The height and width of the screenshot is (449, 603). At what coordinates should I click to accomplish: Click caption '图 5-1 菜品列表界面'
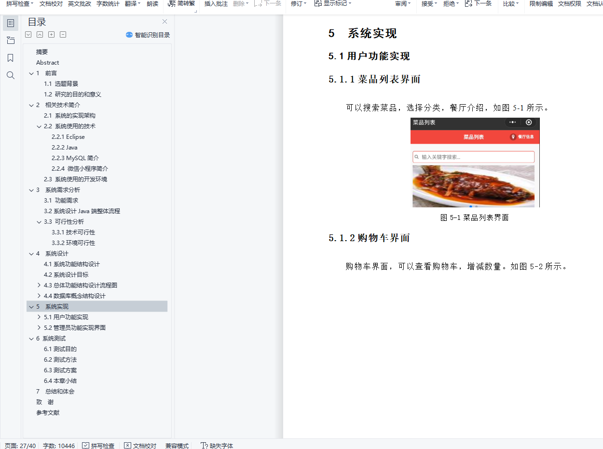tap(475, 218)
